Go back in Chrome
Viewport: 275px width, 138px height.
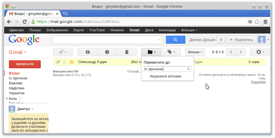coord(9,22)
